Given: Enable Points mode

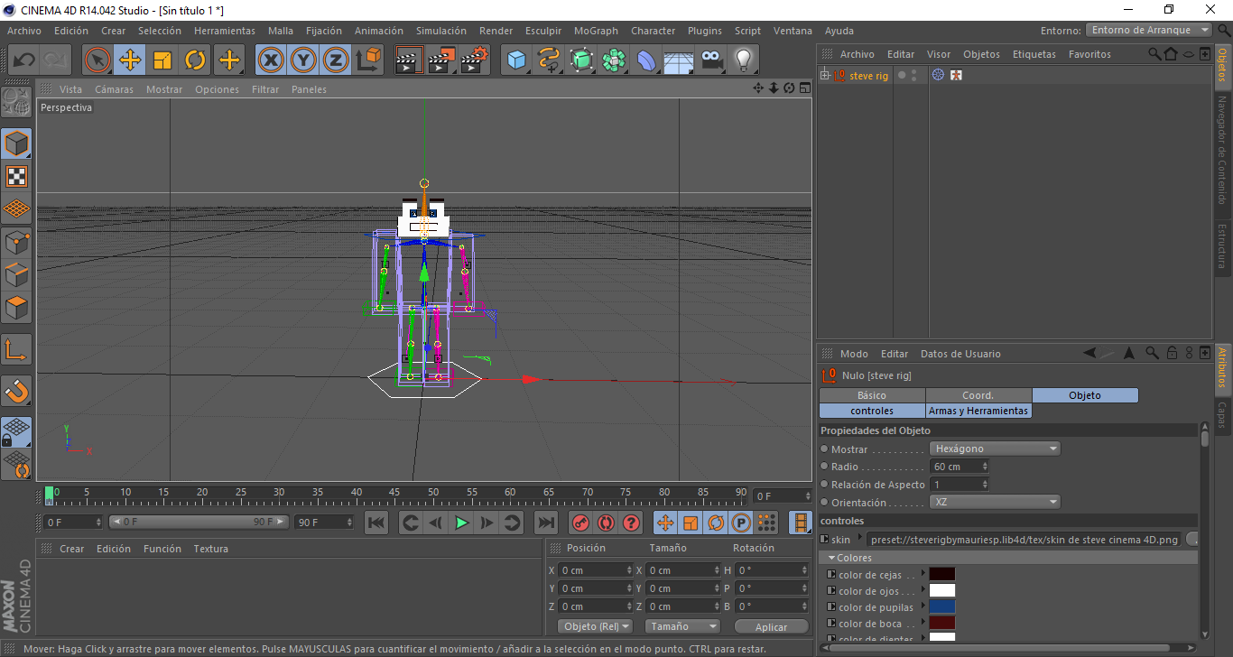Looking at the screenshot, I should (17, 242).
